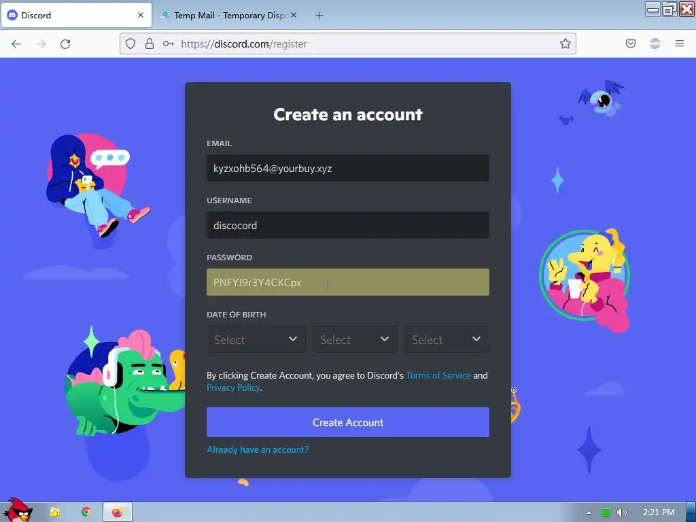Close the Discord tab
The width and height of the screenshot is (696, 522).
(141, 15)
